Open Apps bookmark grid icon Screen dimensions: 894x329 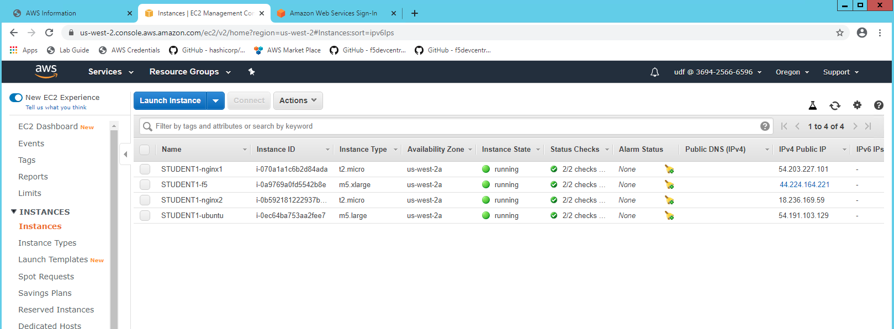[x=14, y=50]
